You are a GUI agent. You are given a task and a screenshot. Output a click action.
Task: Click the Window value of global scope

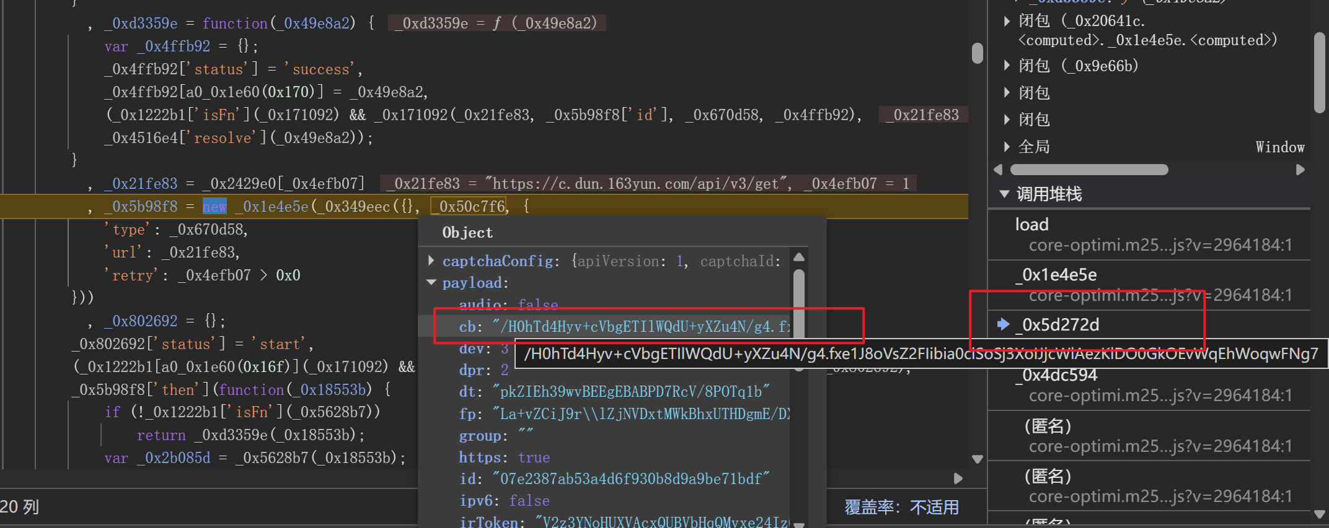pyautogui.click(x=1280, y=147)
